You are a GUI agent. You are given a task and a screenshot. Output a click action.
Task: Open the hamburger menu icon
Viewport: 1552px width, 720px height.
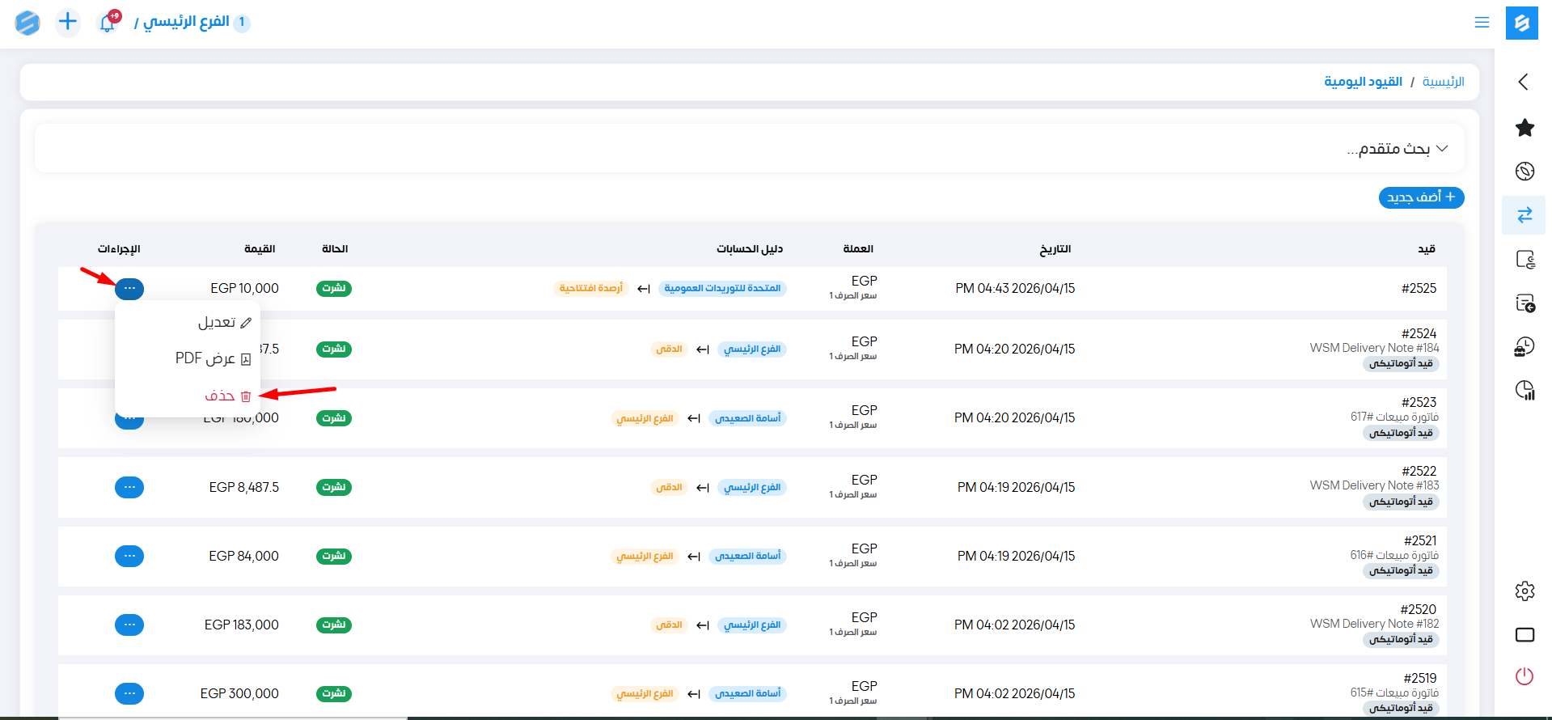(x=1482, y=23)
